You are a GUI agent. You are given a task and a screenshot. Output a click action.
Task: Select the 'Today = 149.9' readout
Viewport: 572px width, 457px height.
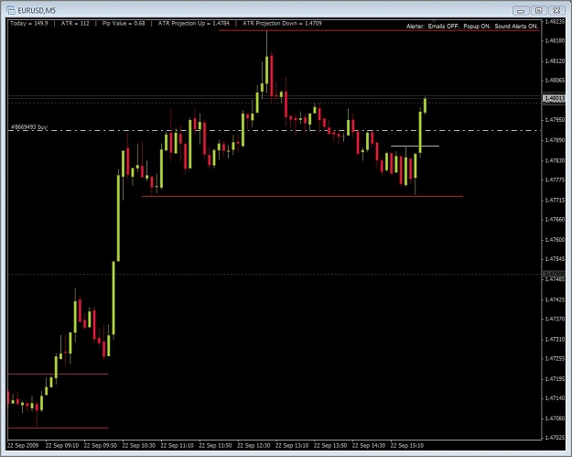pos(28,24)
